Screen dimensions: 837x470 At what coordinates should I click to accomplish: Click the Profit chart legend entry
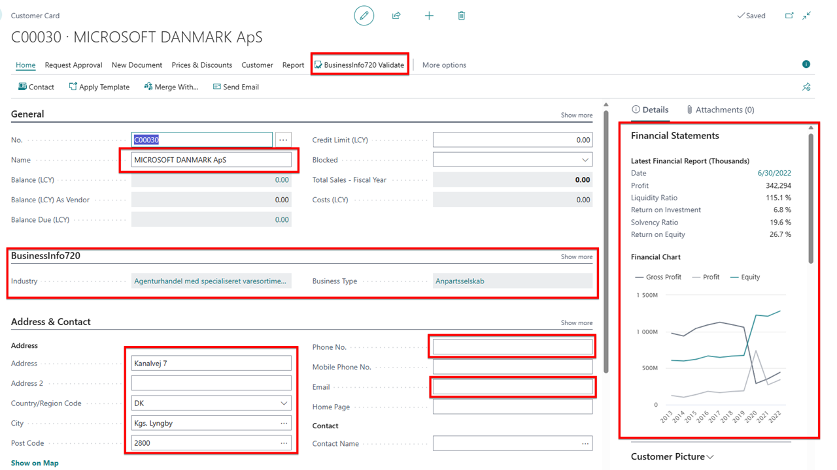click(x=706, y=277)
